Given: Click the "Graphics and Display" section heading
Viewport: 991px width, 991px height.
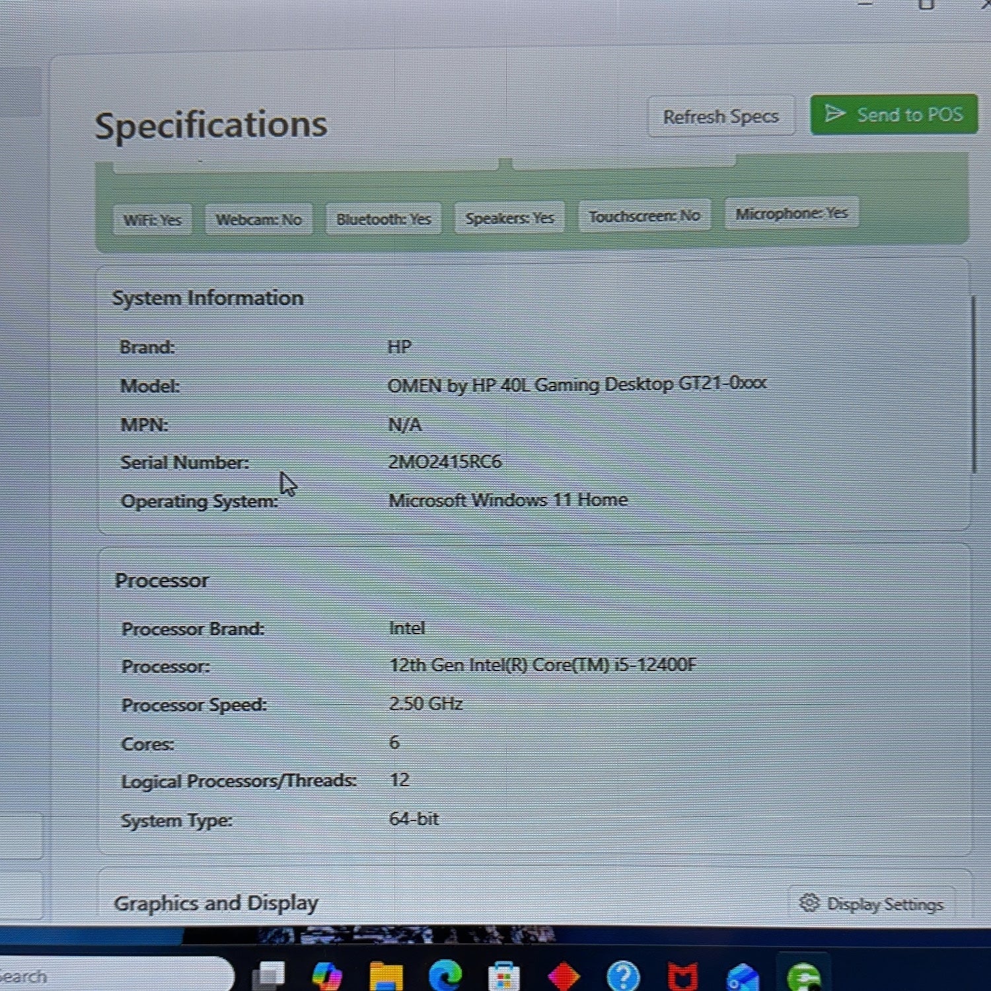Looking at the screenshot, I should (x=216, y=902).
